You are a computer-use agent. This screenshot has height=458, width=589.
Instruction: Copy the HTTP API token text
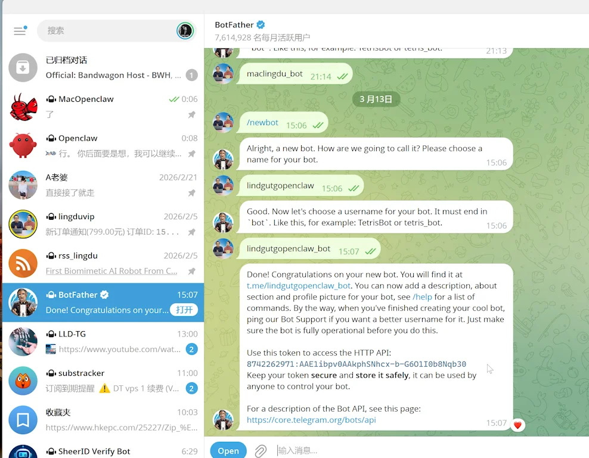click(x=356, y=364)
